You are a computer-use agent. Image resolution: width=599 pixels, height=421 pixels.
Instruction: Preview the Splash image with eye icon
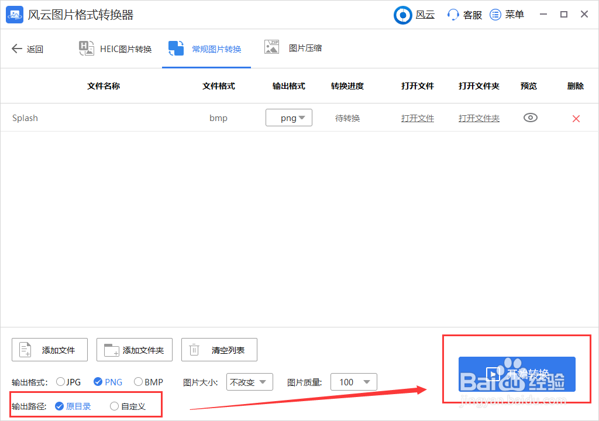point(530,118)
